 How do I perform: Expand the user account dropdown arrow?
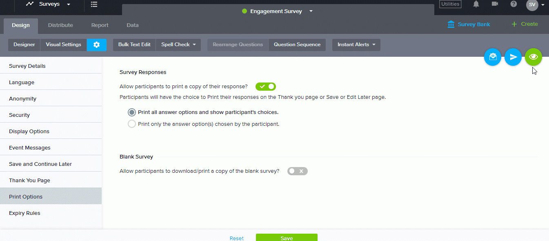[x=543, y=5]
